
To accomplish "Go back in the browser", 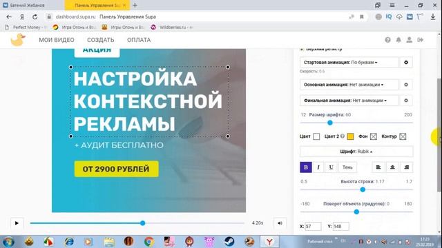I will 9,17.
